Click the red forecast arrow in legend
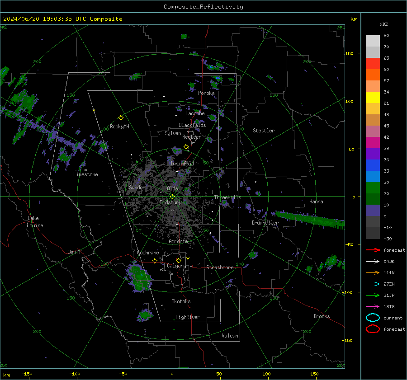Image resolution: width=407 pixels, height=380 pixels. pos(373,250)
